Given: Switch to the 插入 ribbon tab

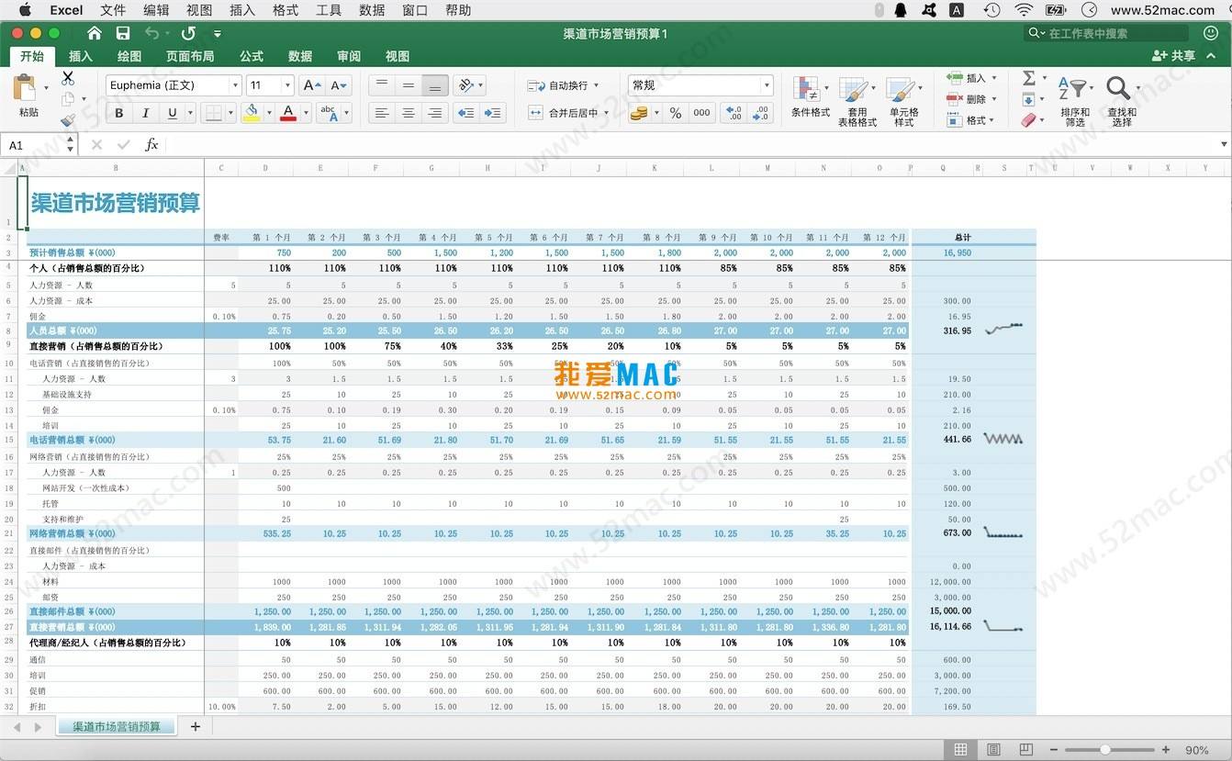Looking at the screenshot, I should pos(81,56).
